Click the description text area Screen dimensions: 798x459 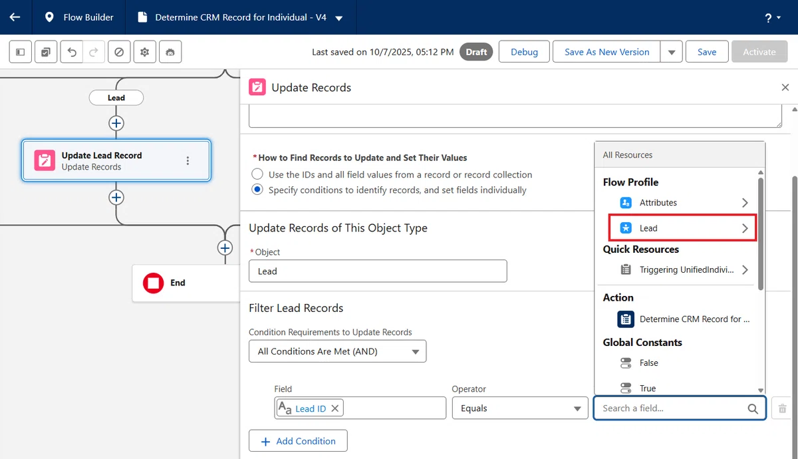[x=515, y=116]
